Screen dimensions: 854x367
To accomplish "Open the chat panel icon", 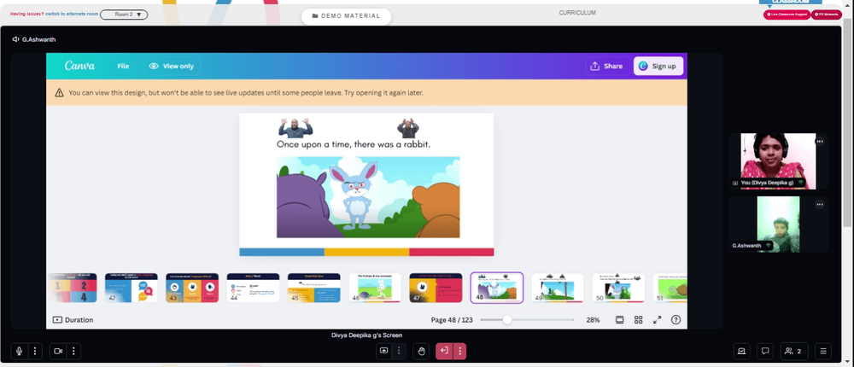I will click(765, 351).
